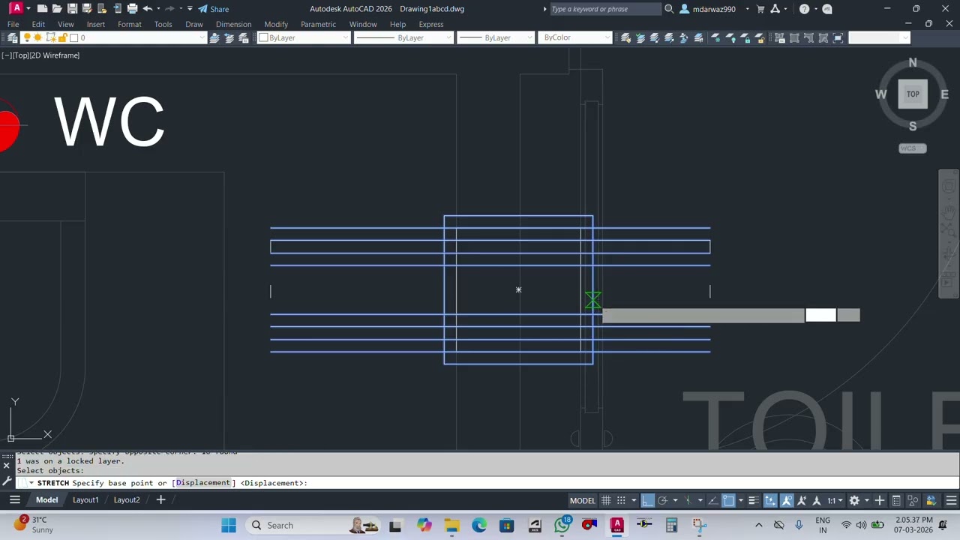960x540 pixels.
Task: Click the Plot printer icon
Action: 132,8
